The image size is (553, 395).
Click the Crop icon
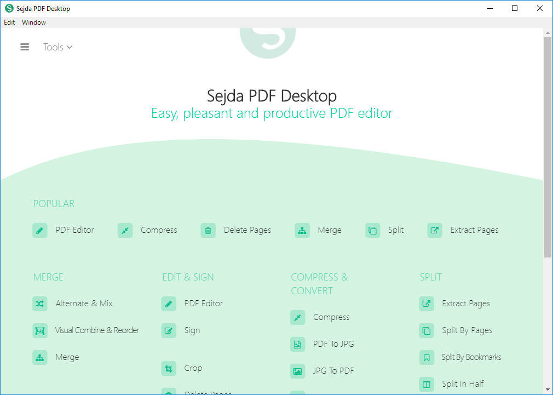coord(169,369)
